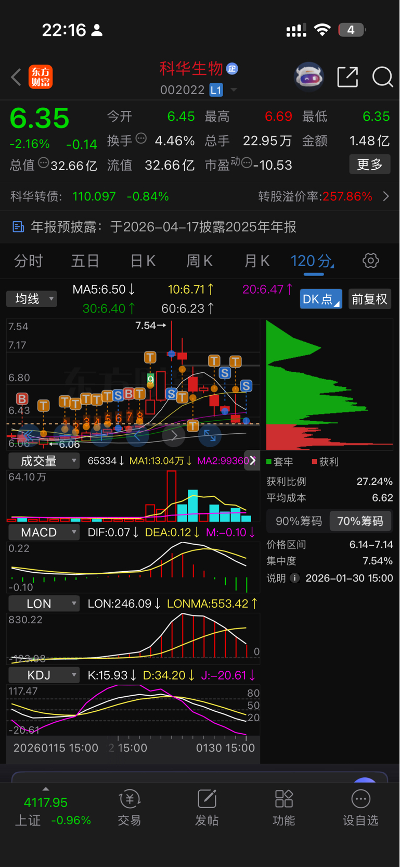This screenshot has width=400, height=867.
Task: Switch to the 日K tab
Action: 143,261
